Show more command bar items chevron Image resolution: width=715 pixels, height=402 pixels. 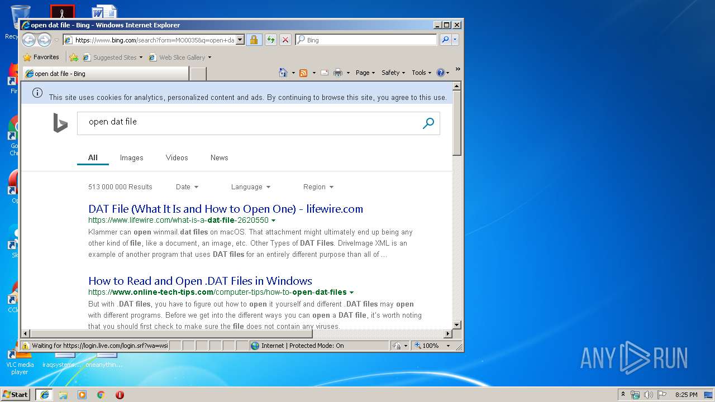(x=457, y=69)
